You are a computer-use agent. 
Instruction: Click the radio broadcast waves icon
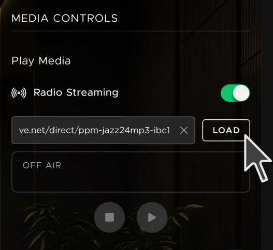coord(19,92)
